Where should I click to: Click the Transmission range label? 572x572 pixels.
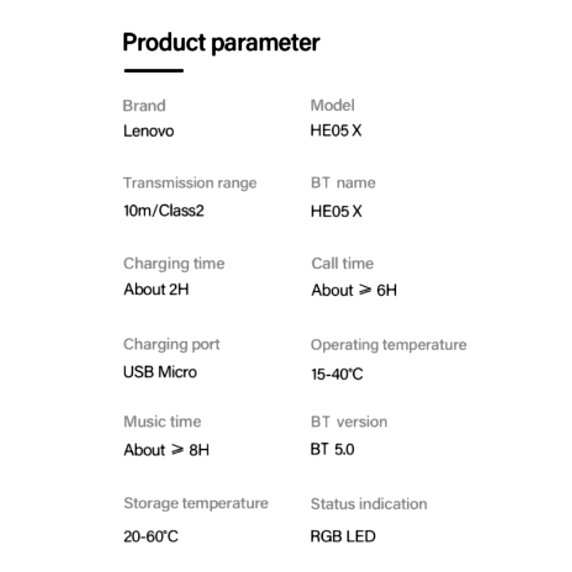coord(190,183)
